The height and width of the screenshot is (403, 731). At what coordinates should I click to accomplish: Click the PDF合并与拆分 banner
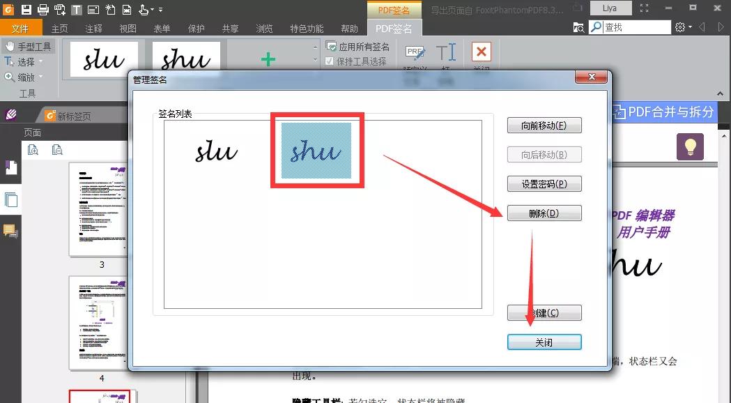(x=664, y=112)
